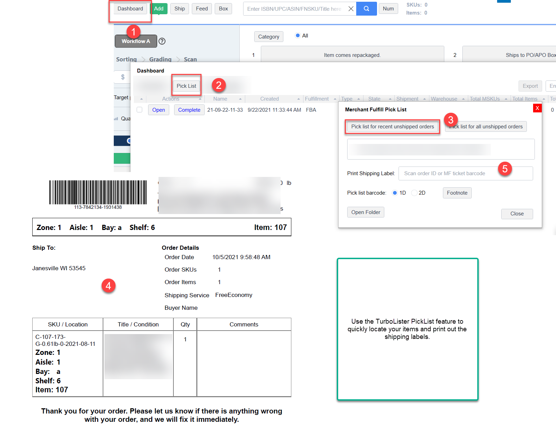Click the blue search magnifier icon
The height and width of the screenshot is (435, 556).
pos(366,9)
